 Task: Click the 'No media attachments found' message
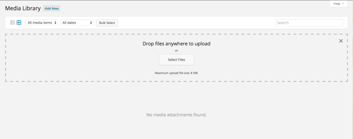pos(176,115)
